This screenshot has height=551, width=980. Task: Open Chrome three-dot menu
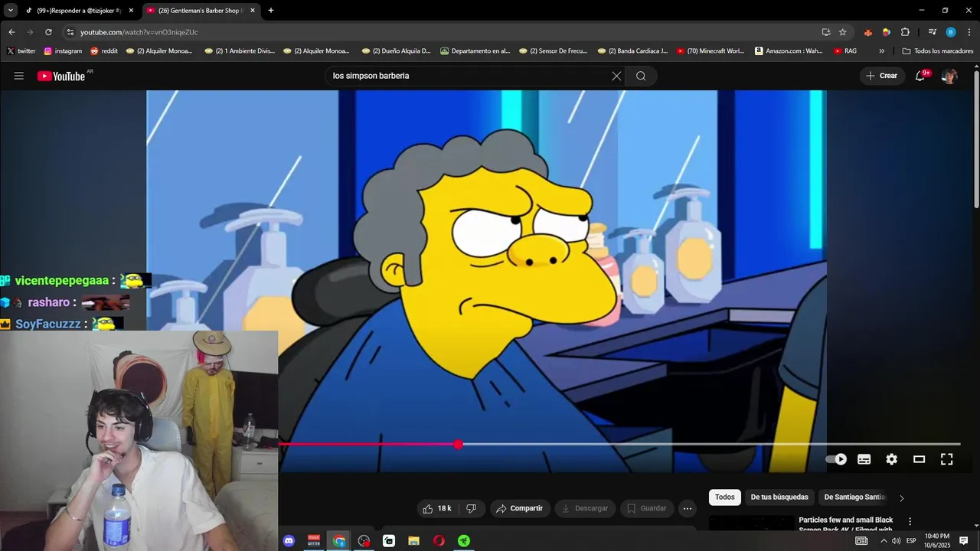pyautogui.click(x=969, y=32)
